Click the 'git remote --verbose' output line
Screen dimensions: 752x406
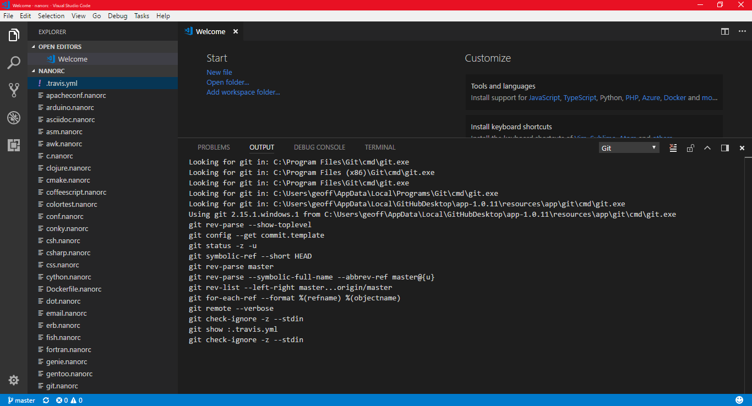[231, 308]
